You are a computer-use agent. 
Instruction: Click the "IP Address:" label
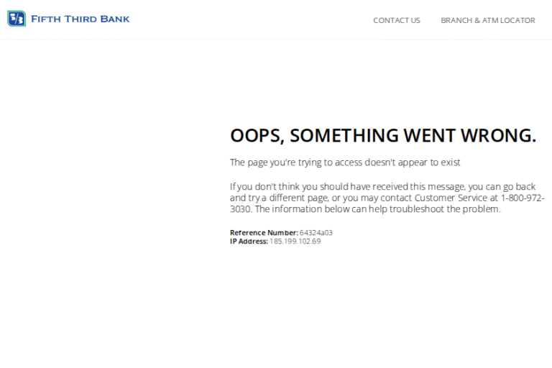tap(249, 241)
